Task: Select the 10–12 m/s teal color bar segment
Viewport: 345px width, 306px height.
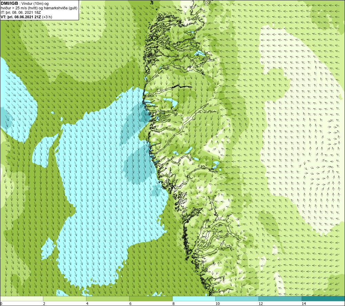Action: 237,298
